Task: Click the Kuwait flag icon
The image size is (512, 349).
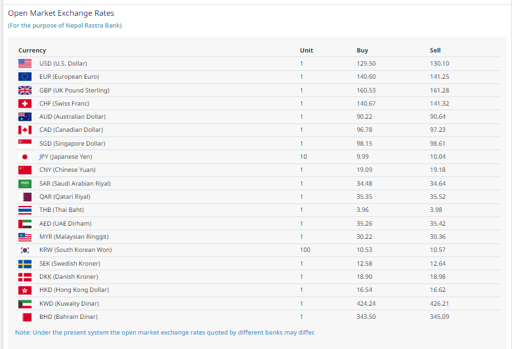Action: [25, 304]
